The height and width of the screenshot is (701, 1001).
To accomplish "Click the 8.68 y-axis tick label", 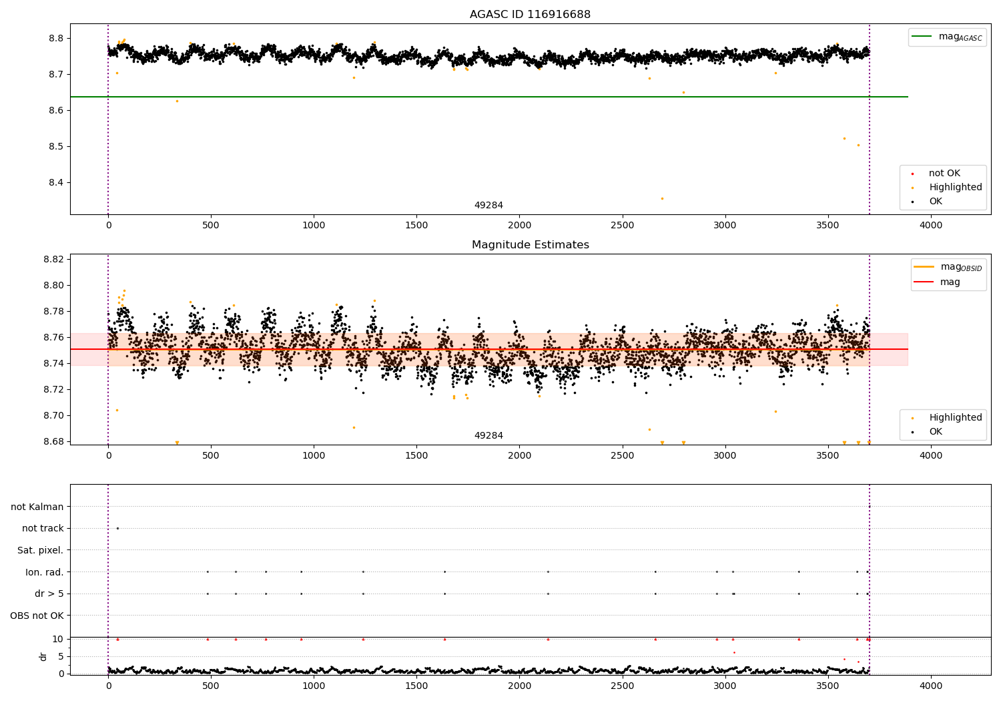I will (54, 441).
